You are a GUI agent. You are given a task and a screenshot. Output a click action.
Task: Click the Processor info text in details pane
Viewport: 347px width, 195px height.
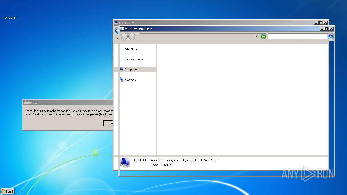184,160
